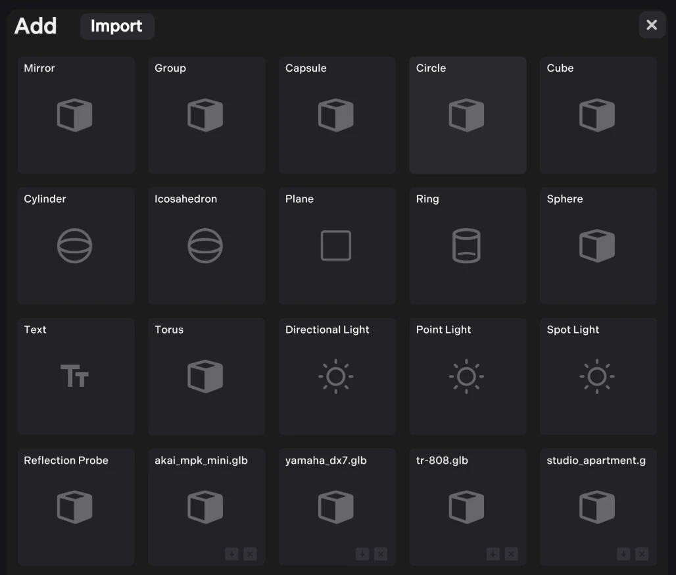Add the tr-808.glb model to scene
This screenshot has width=676, height=575.
[467, 503]
